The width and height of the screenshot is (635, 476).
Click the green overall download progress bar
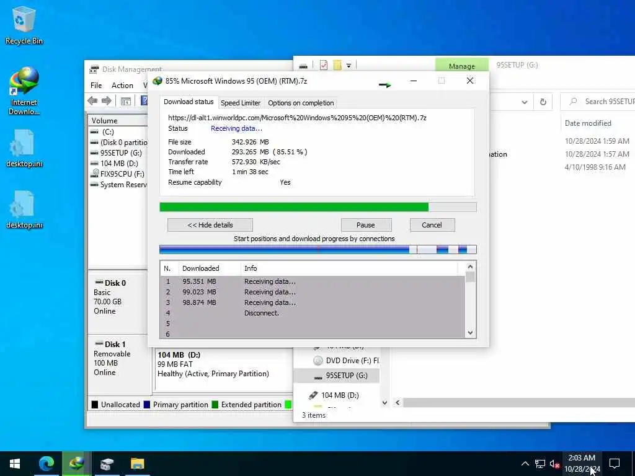coord(318,207)
